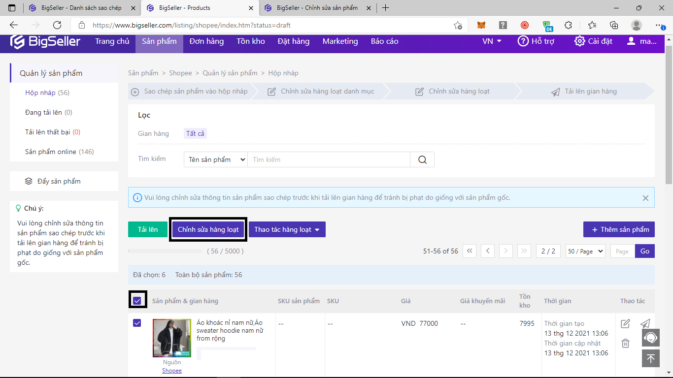Image resolution: width=673 pixels, height=378 pixels.
Task: Change items shown via 50/Page dropdown
Action: [x=585, y=251]
